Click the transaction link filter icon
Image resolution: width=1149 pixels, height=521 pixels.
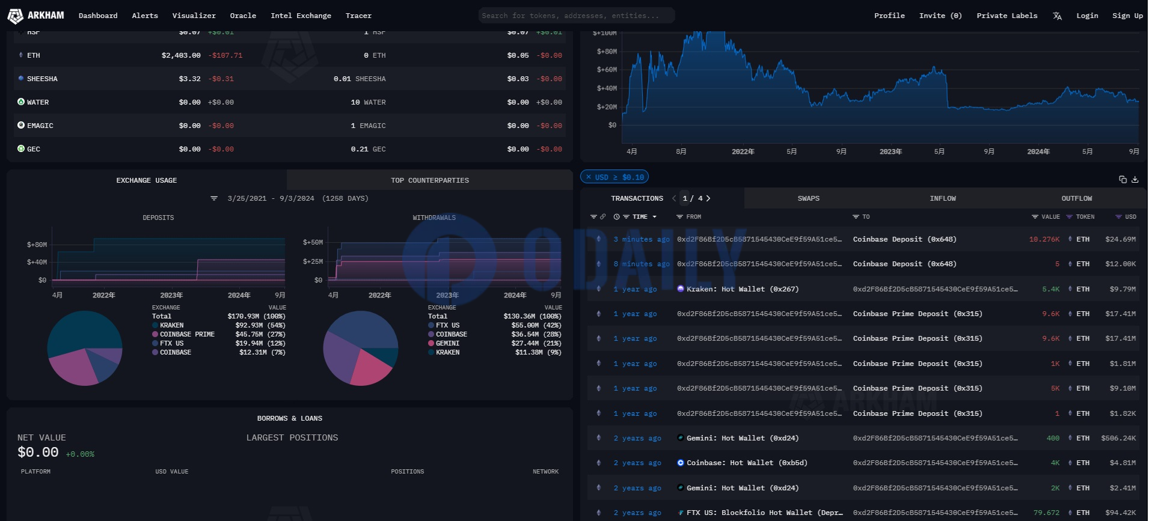pyautogui.click(x=602, y=217)
